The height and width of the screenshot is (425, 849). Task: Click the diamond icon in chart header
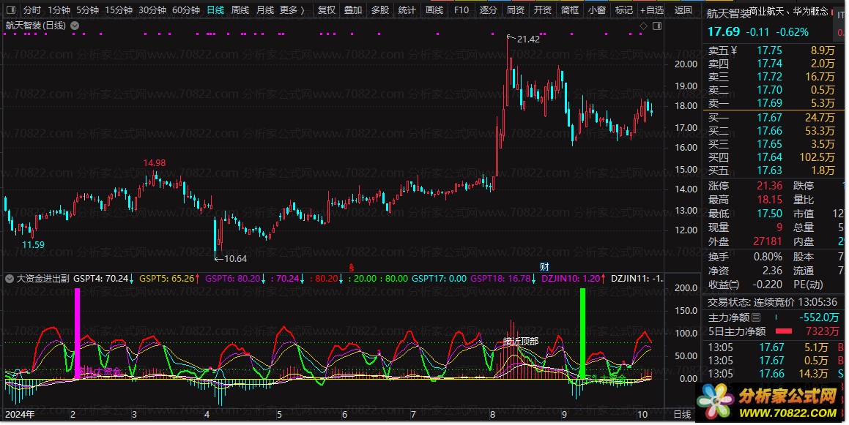click(643, 26)
